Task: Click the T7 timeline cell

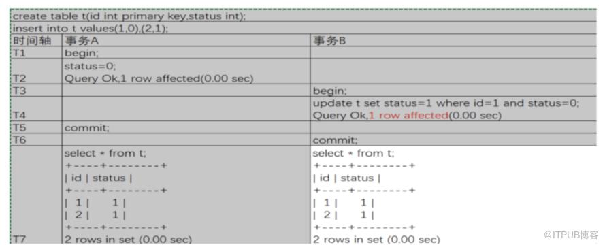Action: tap(35, 195)
